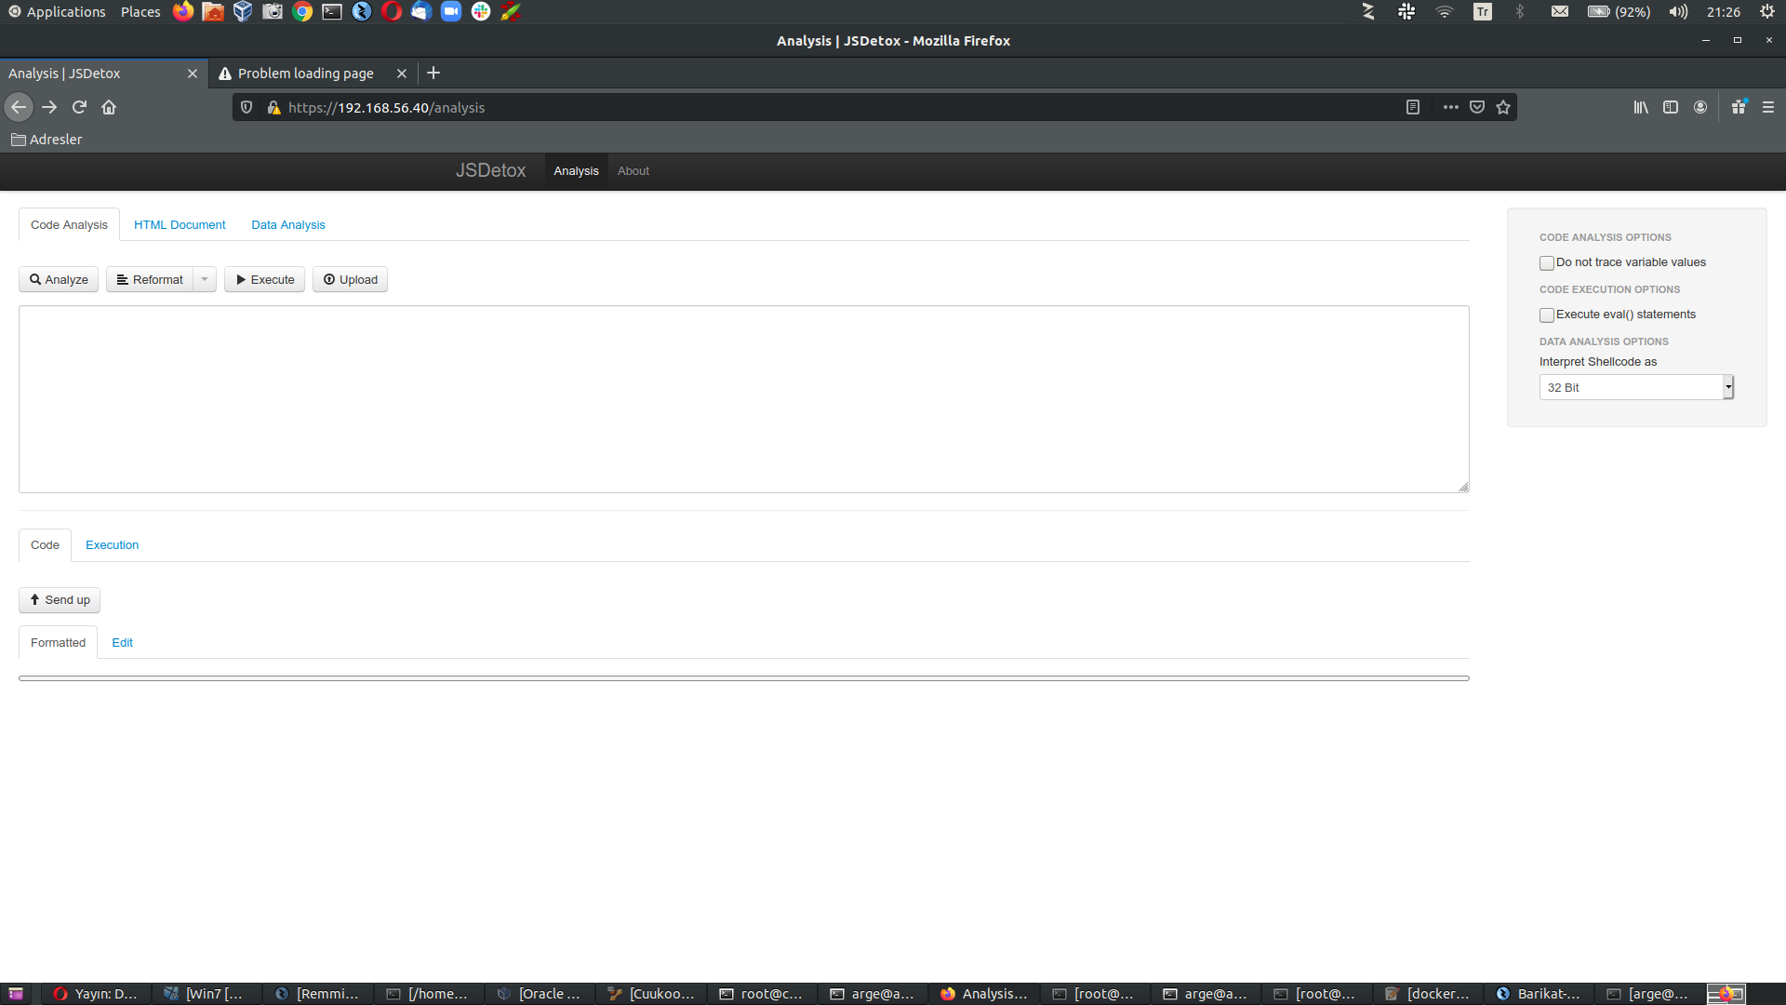Click the Upload icon button
Viewport: 1786px width, 1005px height.
click(350, 280)
